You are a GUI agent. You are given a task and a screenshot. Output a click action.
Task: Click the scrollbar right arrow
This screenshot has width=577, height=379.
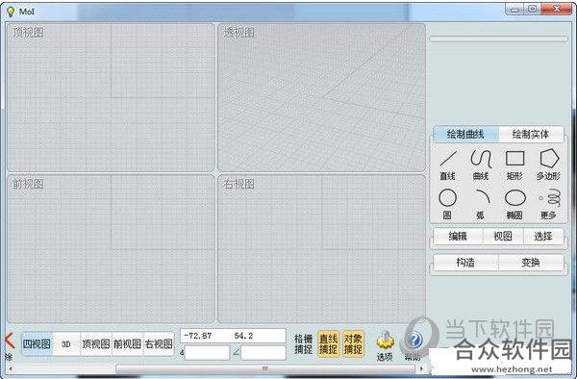[x=422, y=368]
